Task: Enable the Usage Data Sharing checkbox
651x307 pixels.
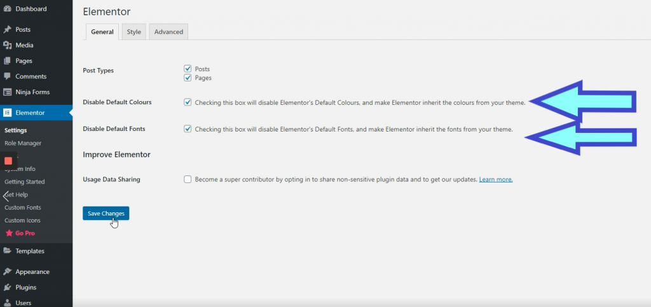Action: point(188,180)
